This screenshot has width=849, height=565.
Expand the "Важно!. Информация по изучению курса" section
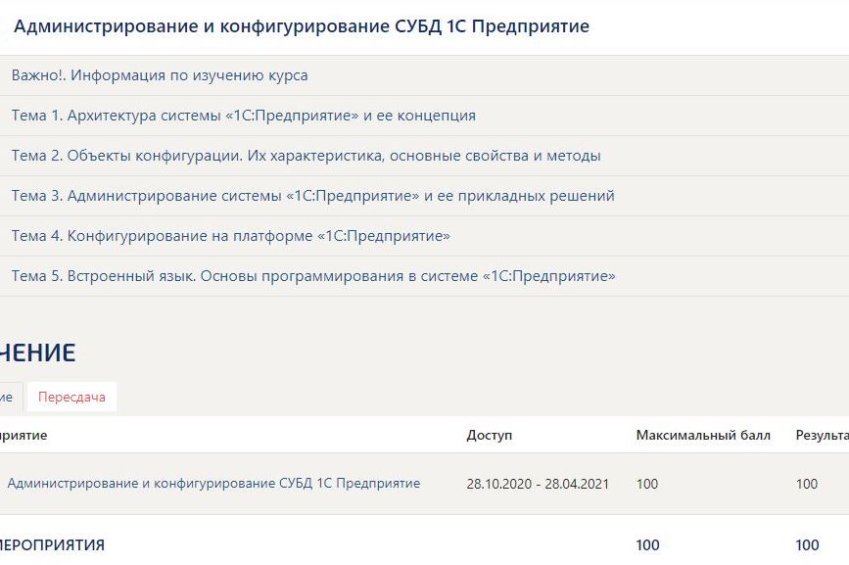pos(160,75)
